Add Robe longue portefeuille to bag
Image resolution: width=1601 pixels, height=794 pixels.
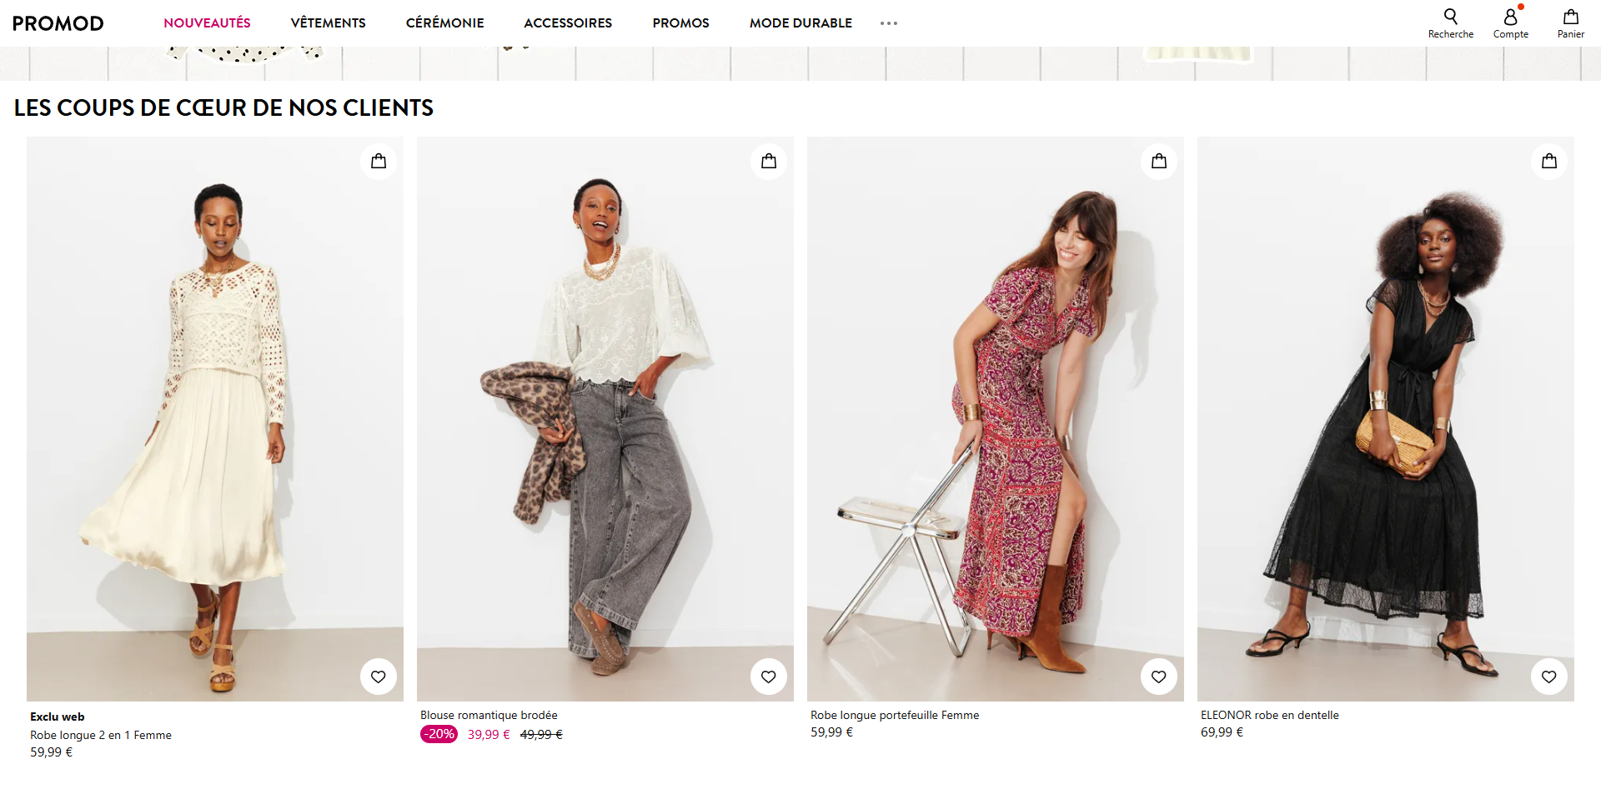pos(1159,161)
